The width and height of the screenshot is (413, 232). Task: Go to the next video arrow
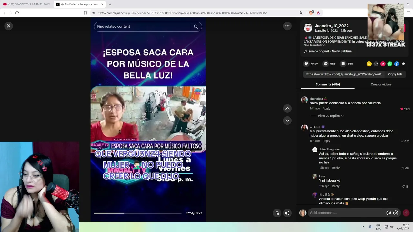(x=287, y=121)
